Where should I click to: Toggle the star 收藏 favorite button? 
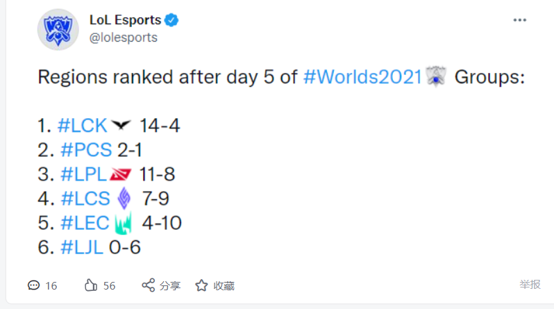[215, 285]
